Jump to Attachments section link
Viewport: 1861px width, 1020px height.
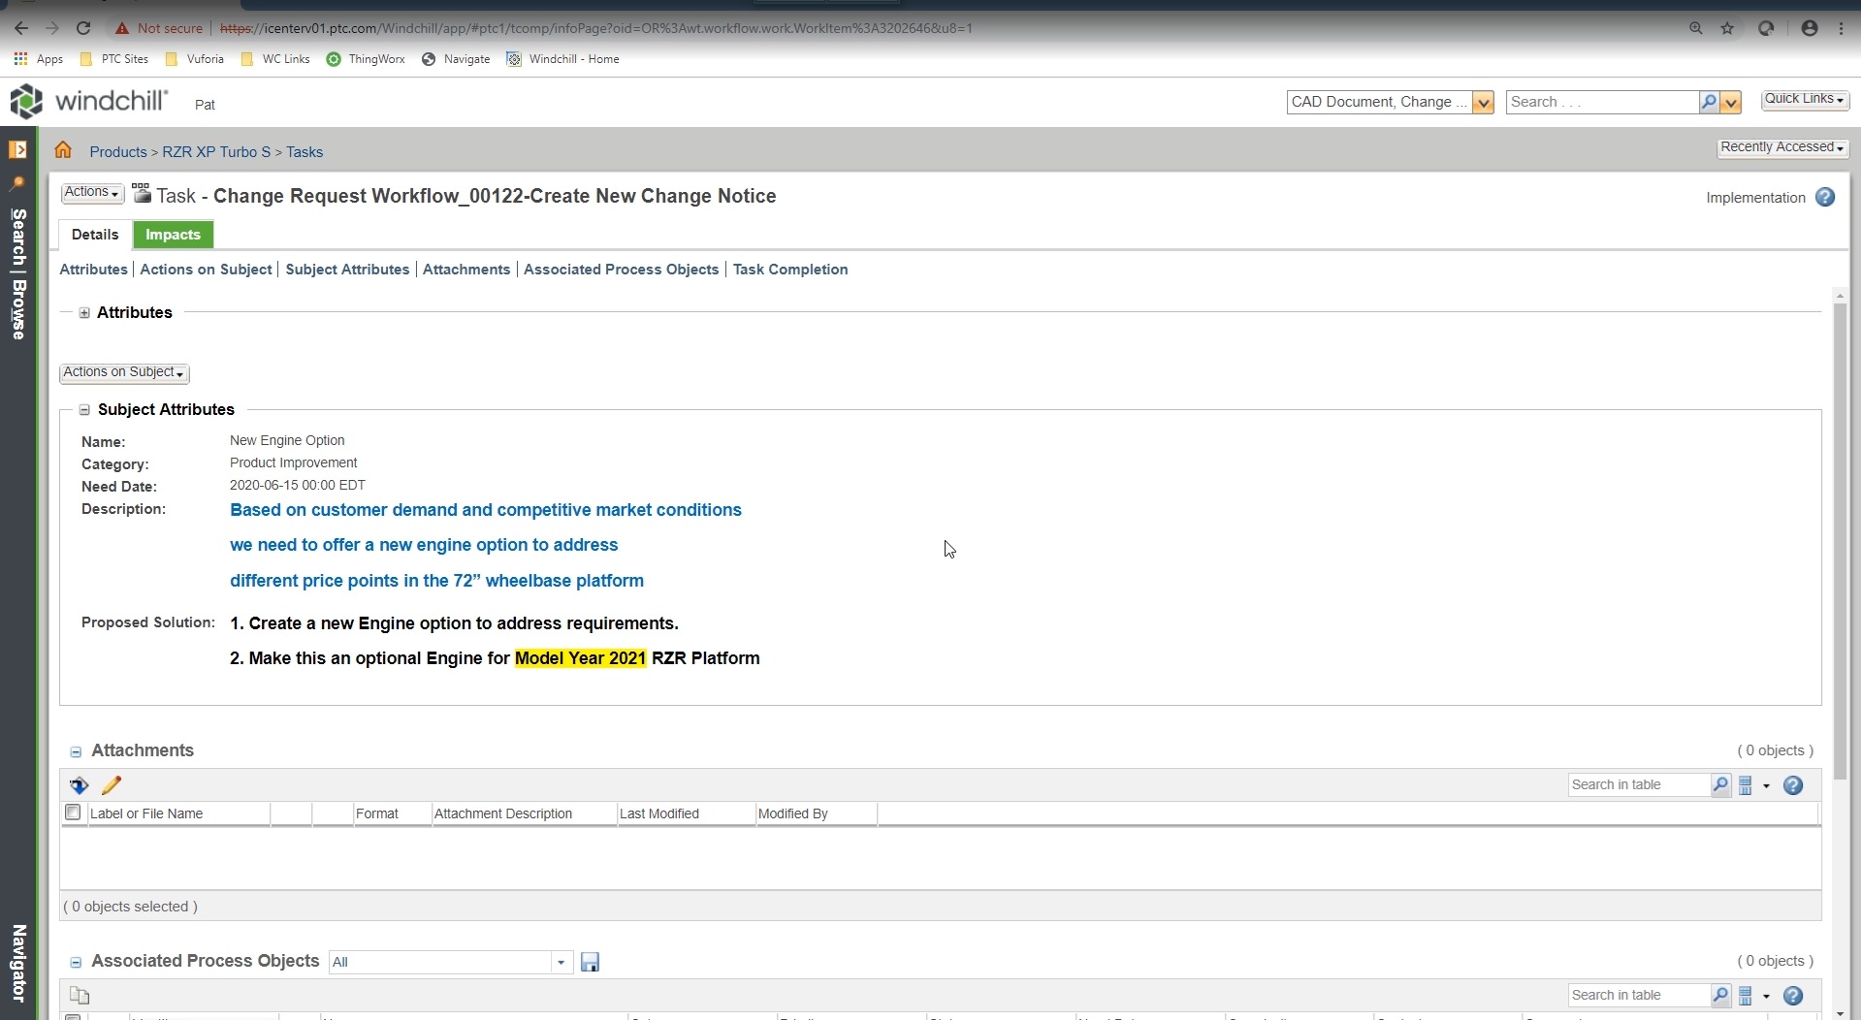point(466,270)
